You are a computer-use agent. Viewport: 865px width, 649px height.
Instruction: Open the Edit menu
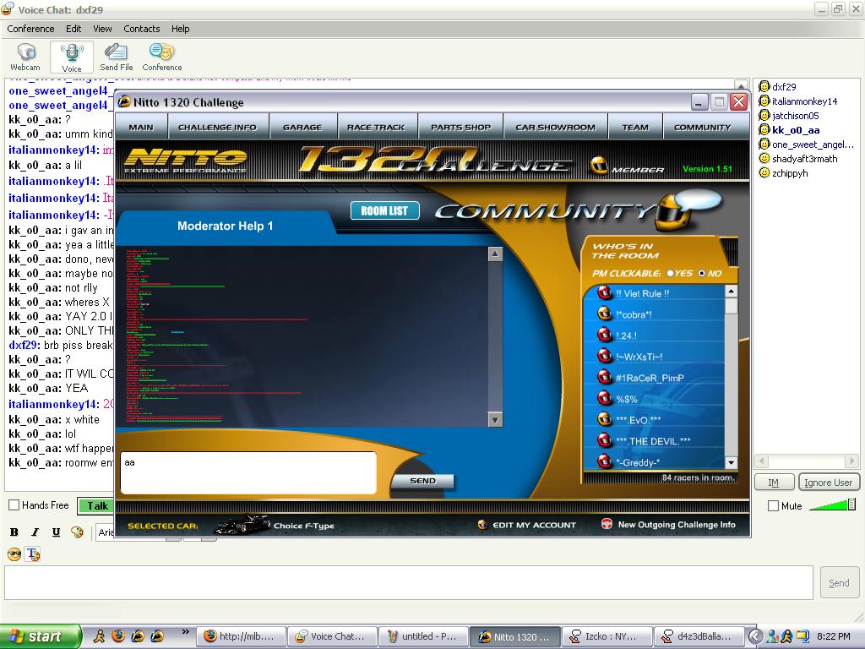coord(73,29)
